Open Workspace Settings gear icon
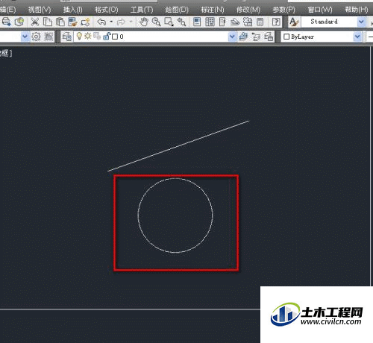The image size is (373, 343). click(36, 37)
